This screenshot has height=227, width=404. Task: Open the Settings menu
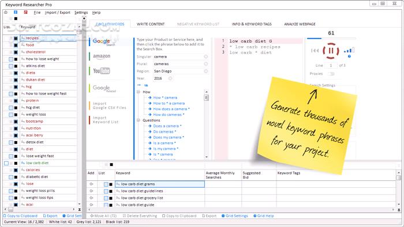point(81,12)
